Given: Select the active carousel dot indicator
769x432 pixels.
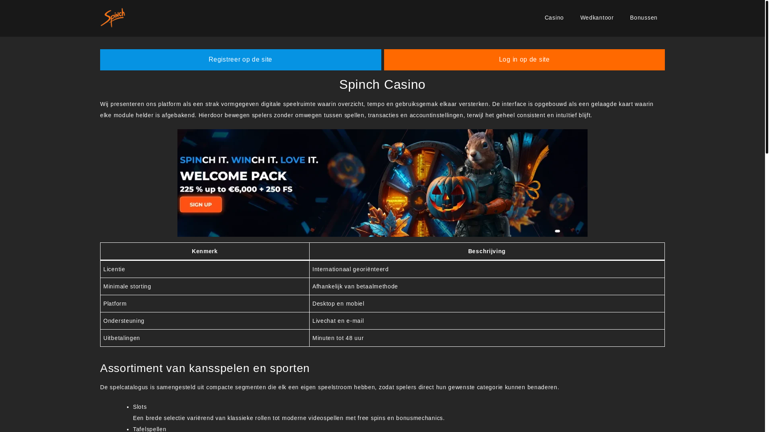Looking at the screenshot, I should coord(558,231).
